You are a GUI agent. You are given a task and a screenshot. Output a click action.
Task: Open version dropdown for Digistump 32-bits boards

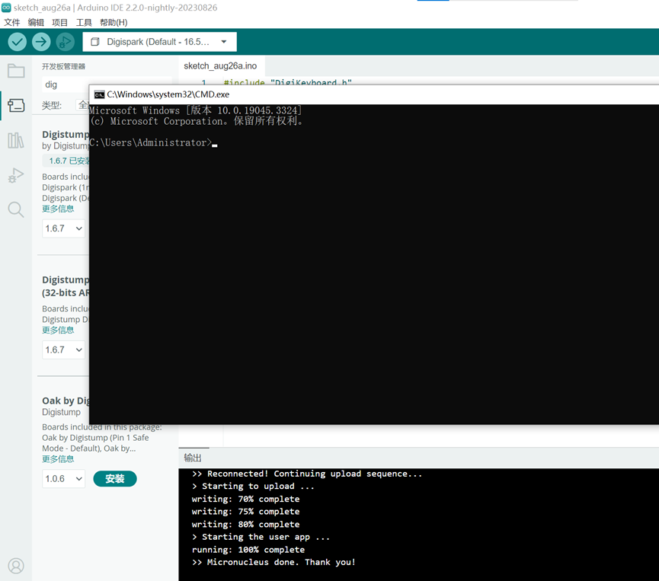63,350
